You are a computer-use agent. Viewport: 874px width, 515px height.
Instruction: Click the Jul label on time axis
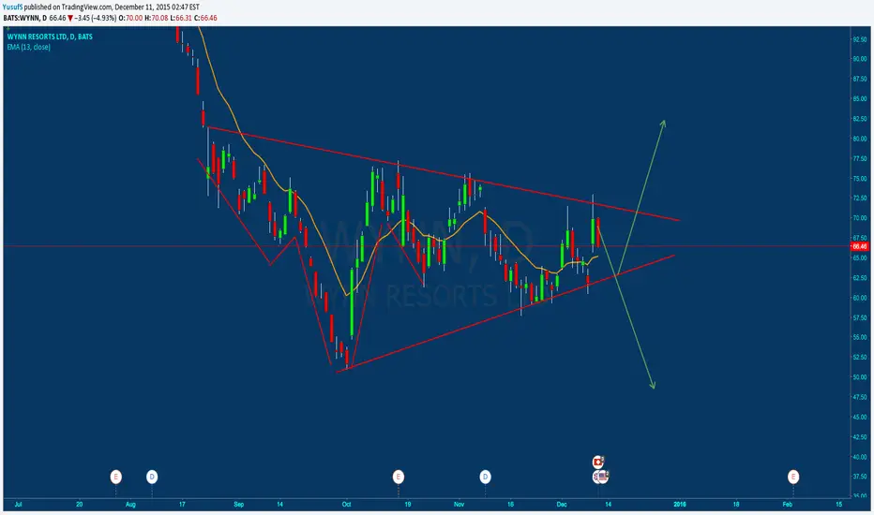tap(19, 505)
